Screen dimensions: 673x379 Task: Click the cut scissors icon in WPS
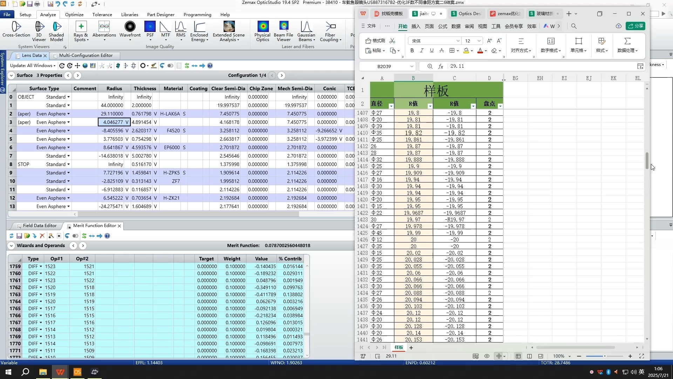(x=392, y=41)
